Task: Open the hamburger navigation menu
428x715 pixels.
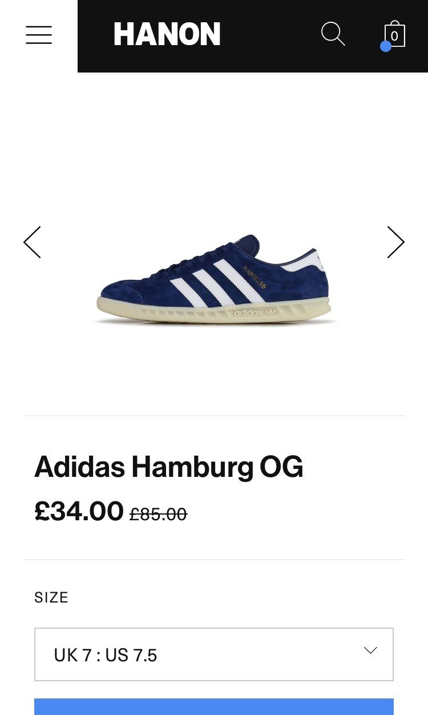Action: (39, 35)
